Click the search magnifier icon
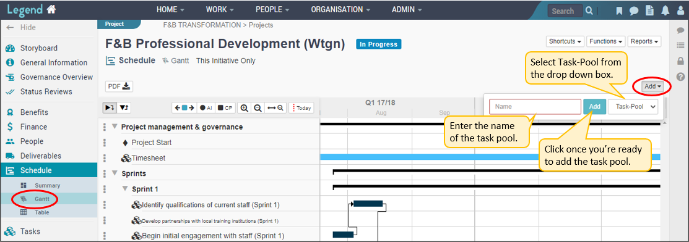Viewport: 689px width, 242px height. [589, 10]
